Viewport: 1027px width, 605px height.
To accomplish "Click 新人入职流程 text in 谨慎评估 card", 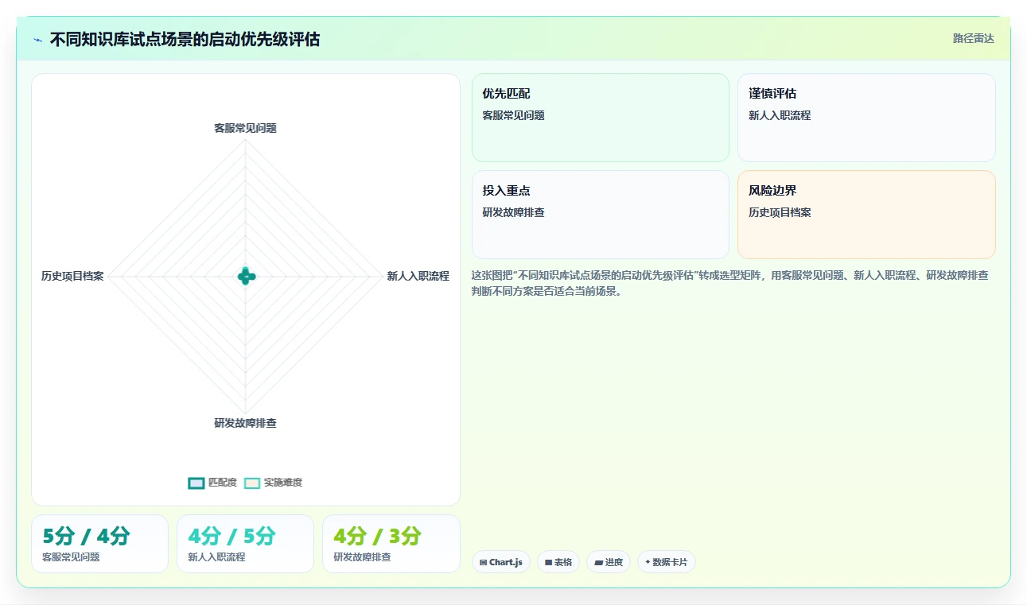I will 780,115.
